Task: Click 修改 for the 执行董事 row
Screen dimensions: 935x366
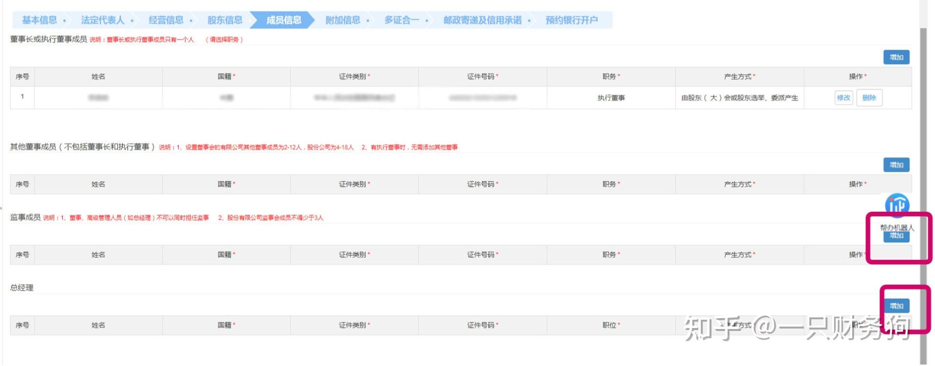Action: pyautogui.click(x=844, y=98)
